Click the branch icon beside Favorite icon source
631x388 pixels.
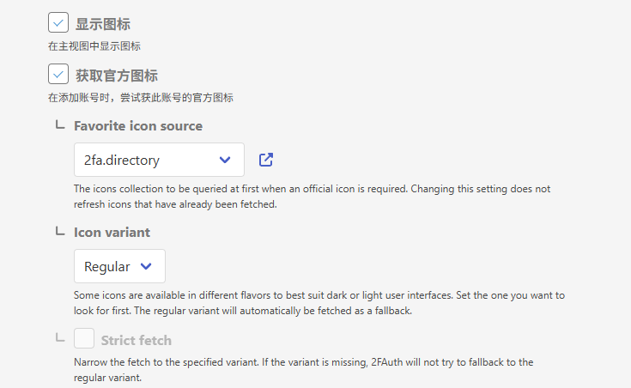[x=59, y=125]
